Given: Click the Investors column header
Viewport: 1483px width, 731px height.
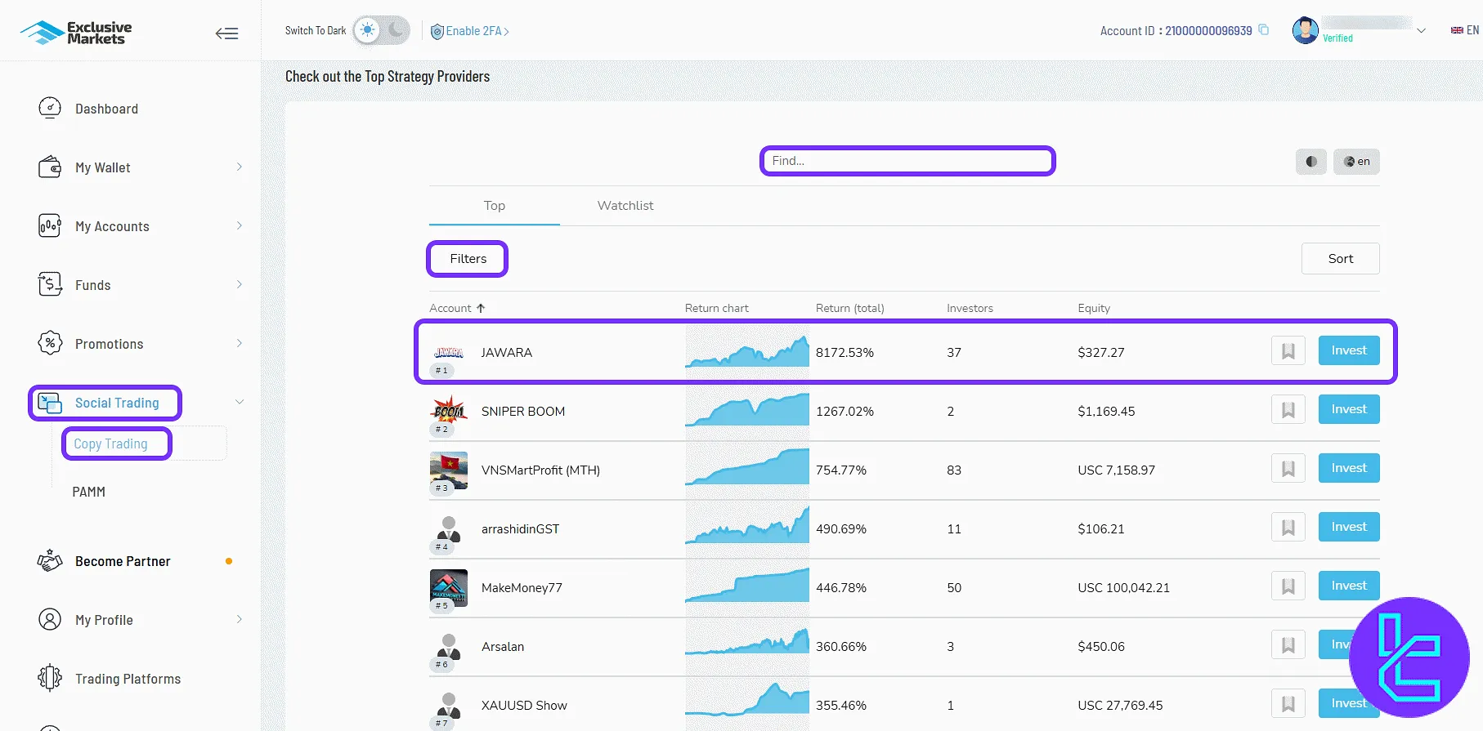Looking at the screenshot, I should coord(970,308).
